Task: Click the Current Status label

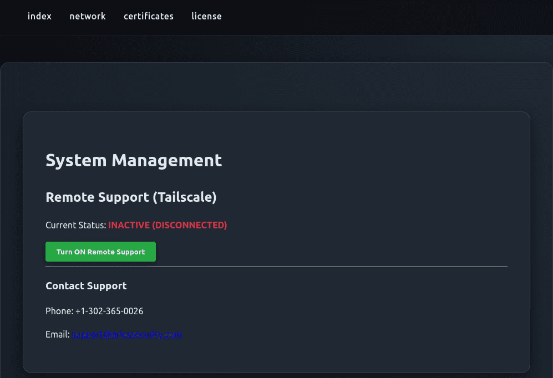Action: (75, 225)
